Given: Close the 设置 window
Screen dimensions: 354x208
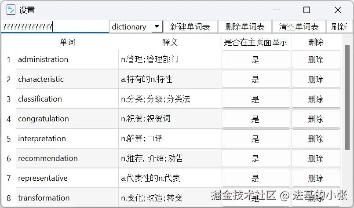Looking at the screenshot, I should point(338,10).
